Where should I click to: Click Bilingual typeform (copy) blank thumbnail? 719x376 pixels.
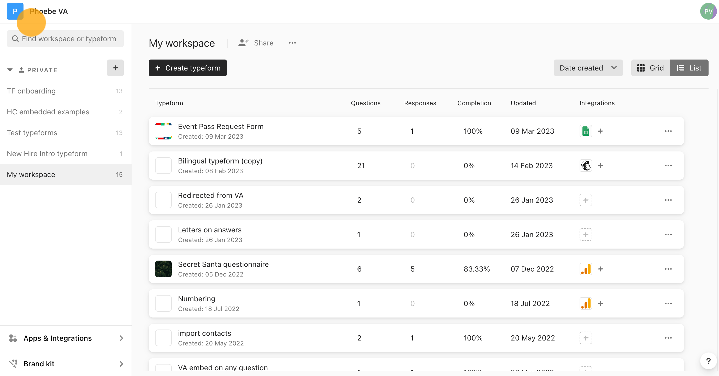coord(163,166)
